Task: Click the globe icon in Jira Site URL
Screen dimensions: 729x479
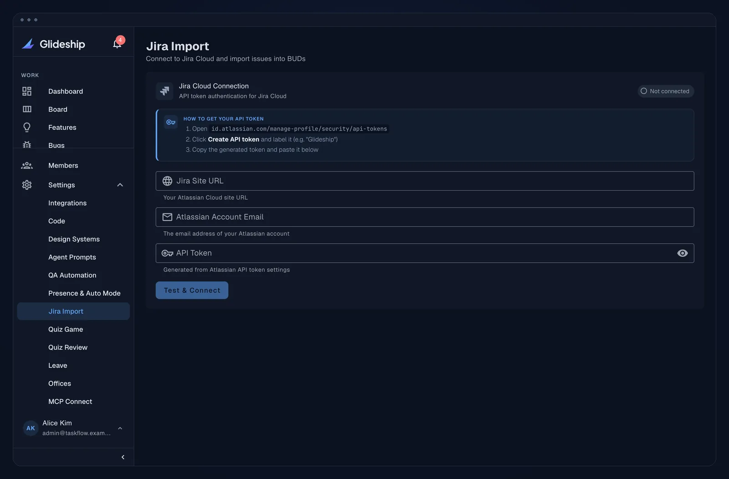Action: coord(167,181)
